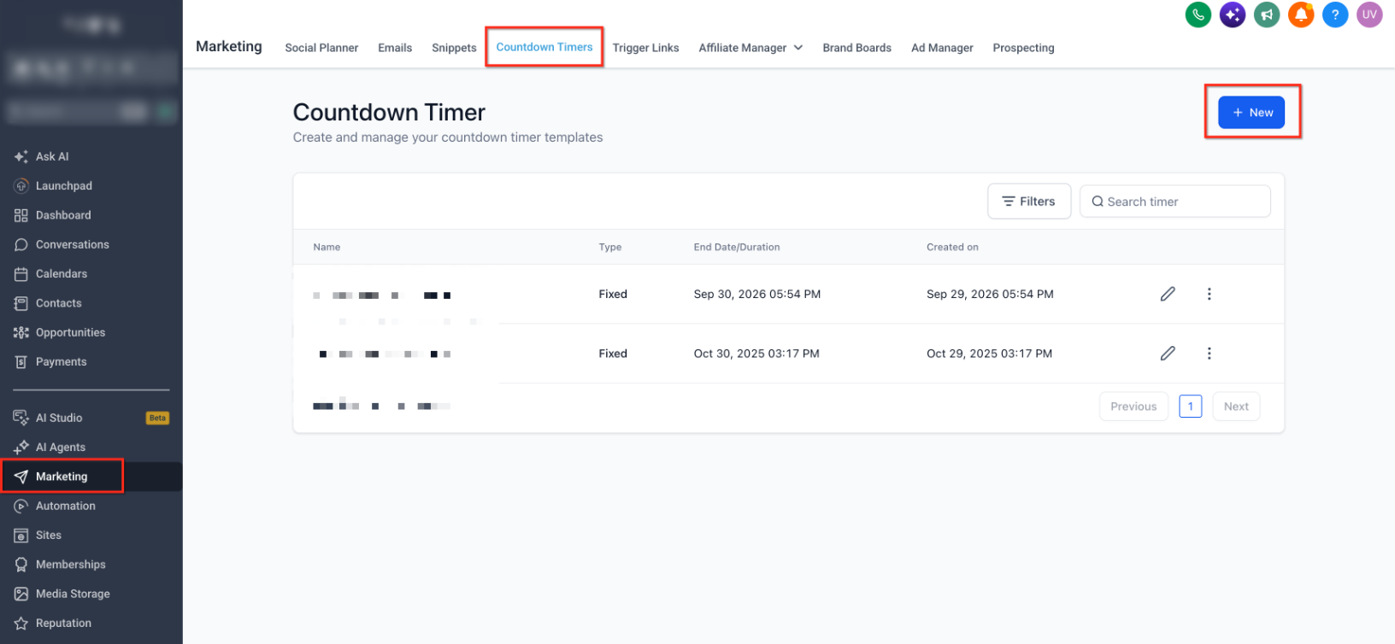The height and width of the screenshot is (644, 1395).
Task: Select the Countdown Timers tab
Action: (x=544, y=47)
